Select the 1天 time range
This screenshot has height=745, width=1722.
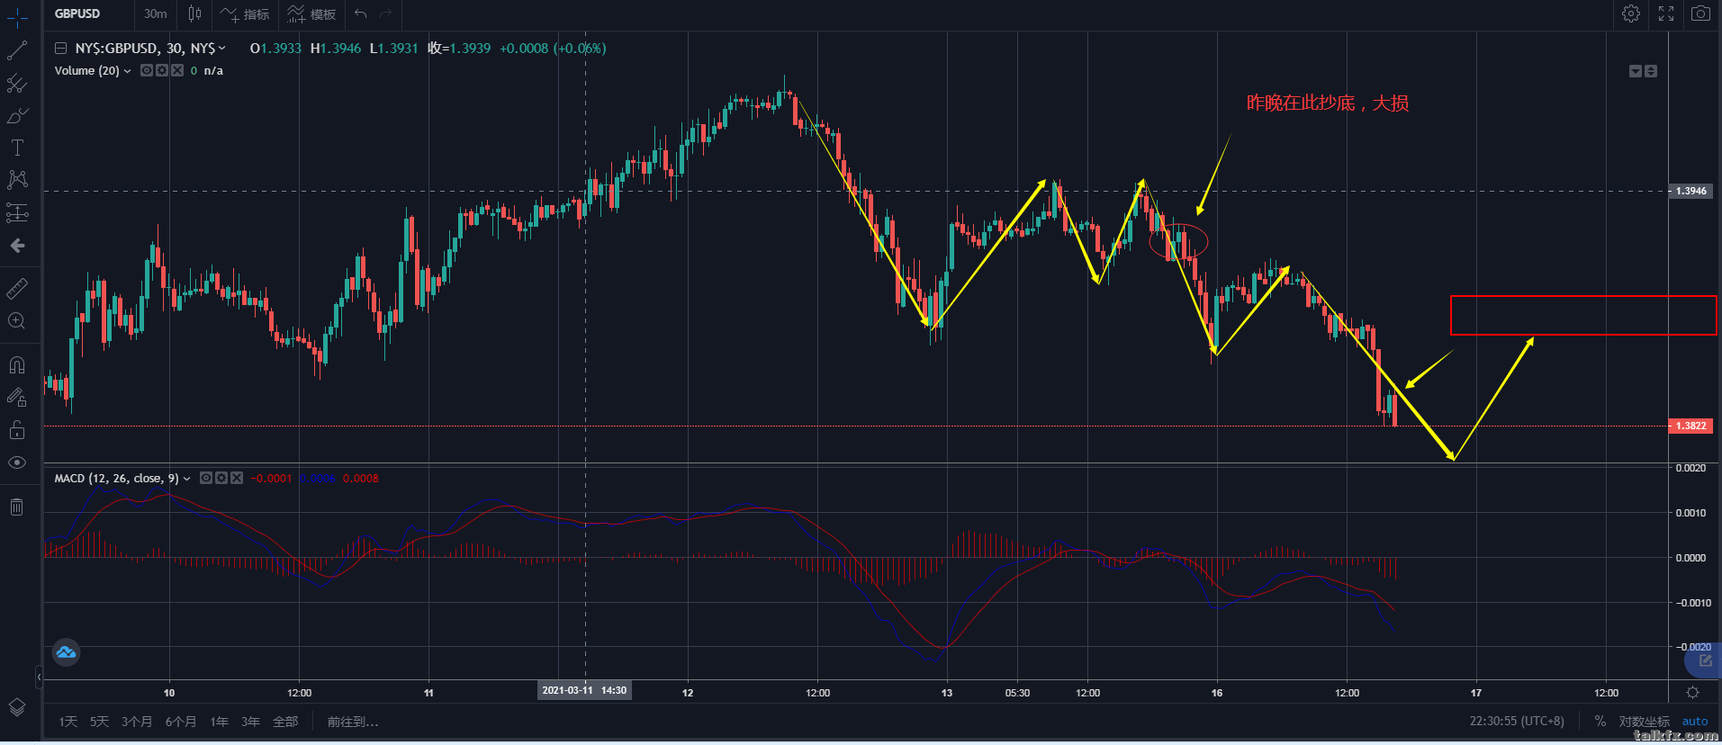point(68,722)
